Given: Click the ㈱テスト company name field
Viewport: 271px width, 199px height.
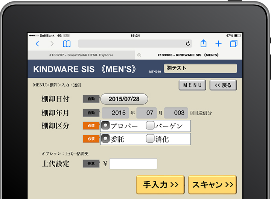Looking at the screenshot, I should [x=201, y=68].
